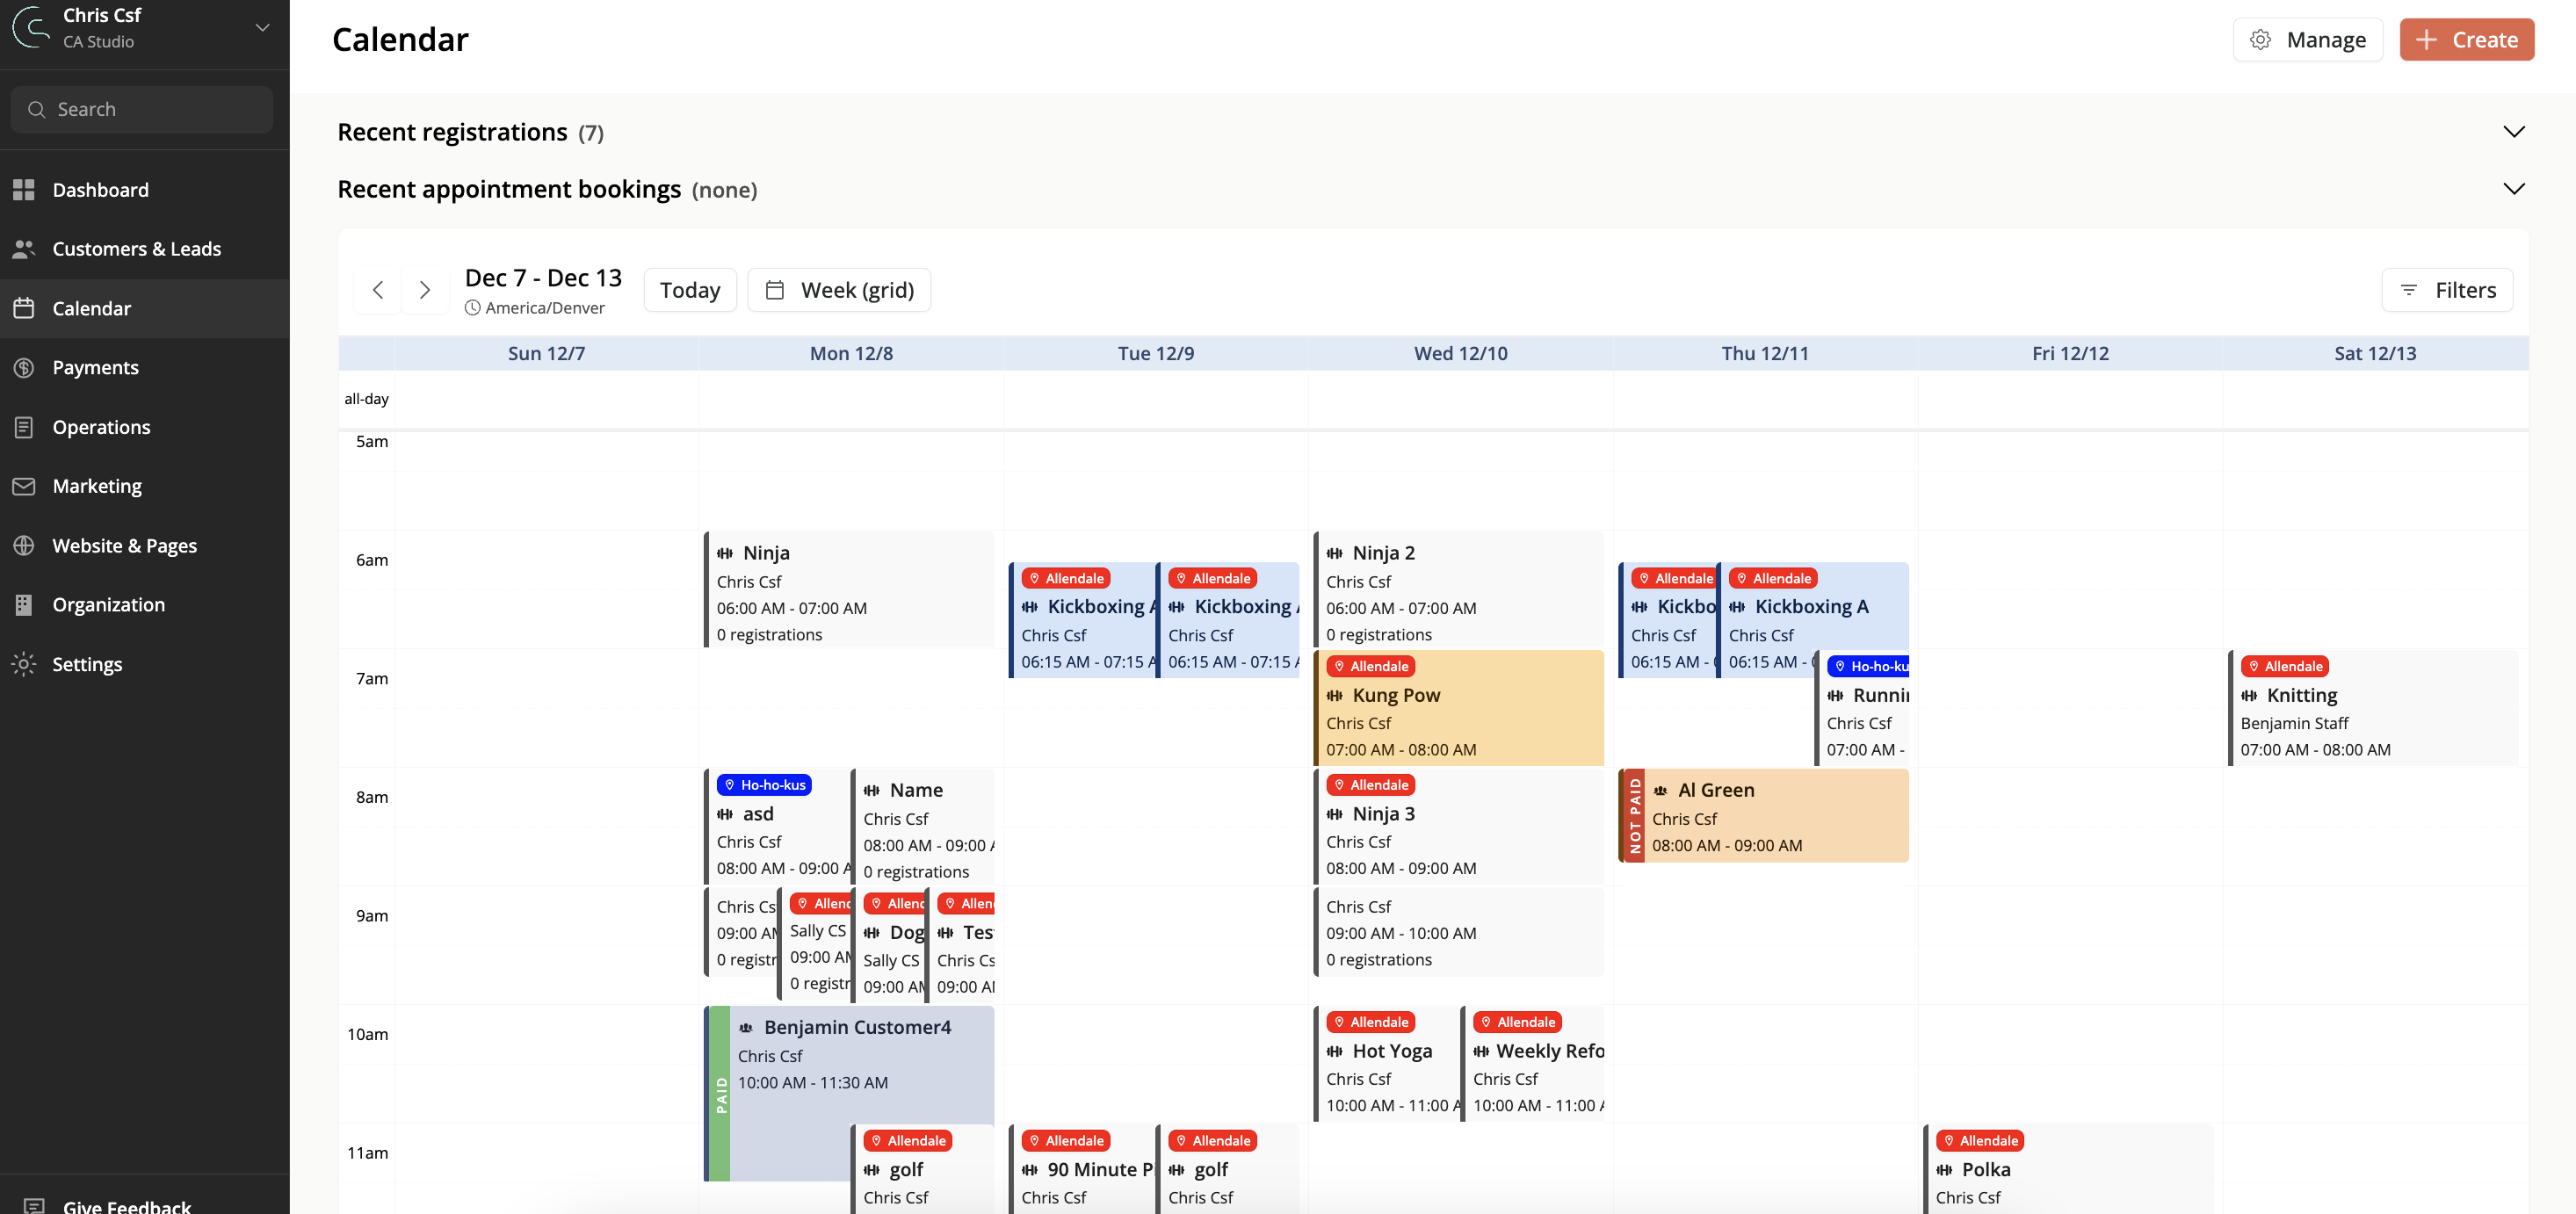Click the Create button

click(2466, 40)
